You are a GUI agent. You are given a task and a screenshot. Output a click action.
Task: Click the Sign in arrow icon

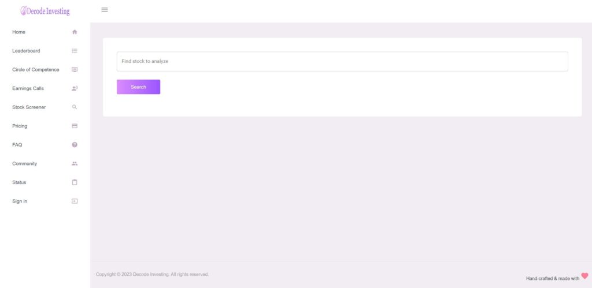(x=75, y=201)
